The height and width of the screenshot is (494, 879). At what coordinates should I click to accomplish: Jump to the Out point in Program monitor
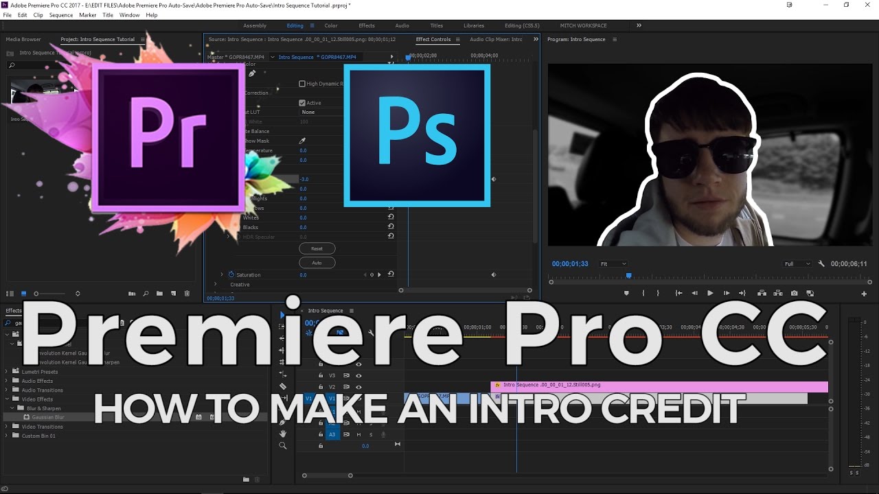[x=742, y=293]
